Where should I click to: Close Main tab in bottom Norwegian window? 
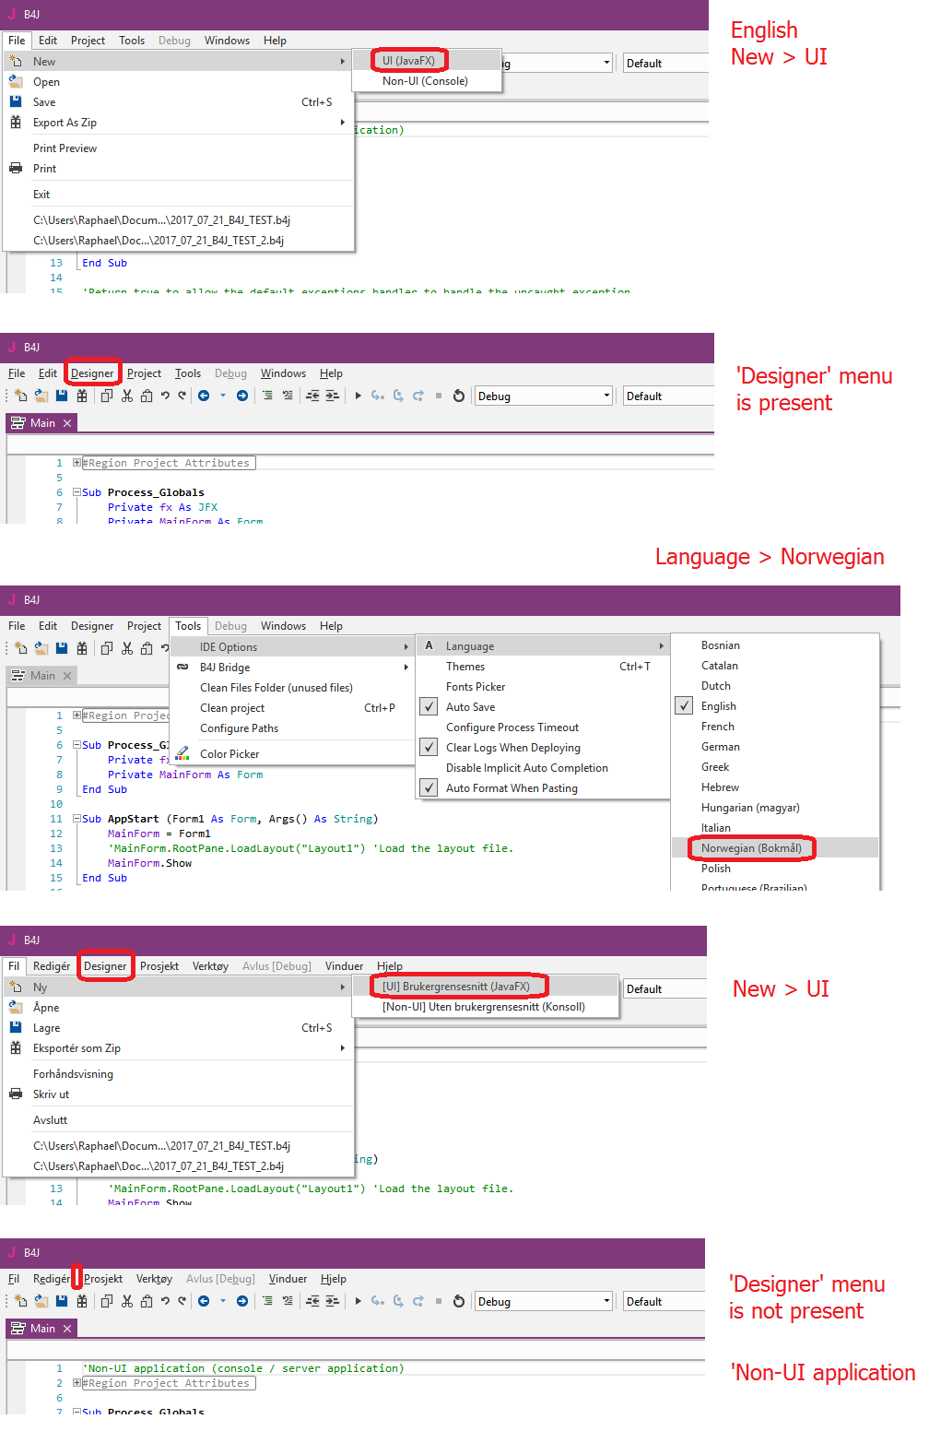coord(67,1328)
